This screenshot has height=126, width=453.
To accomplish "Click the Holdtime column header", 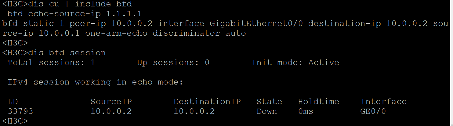I will 318,102.
